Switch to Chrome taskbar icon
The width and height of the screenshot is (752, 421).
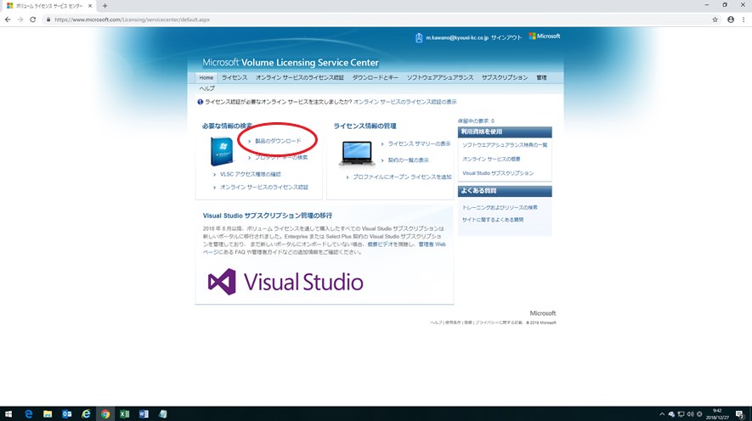105,414
